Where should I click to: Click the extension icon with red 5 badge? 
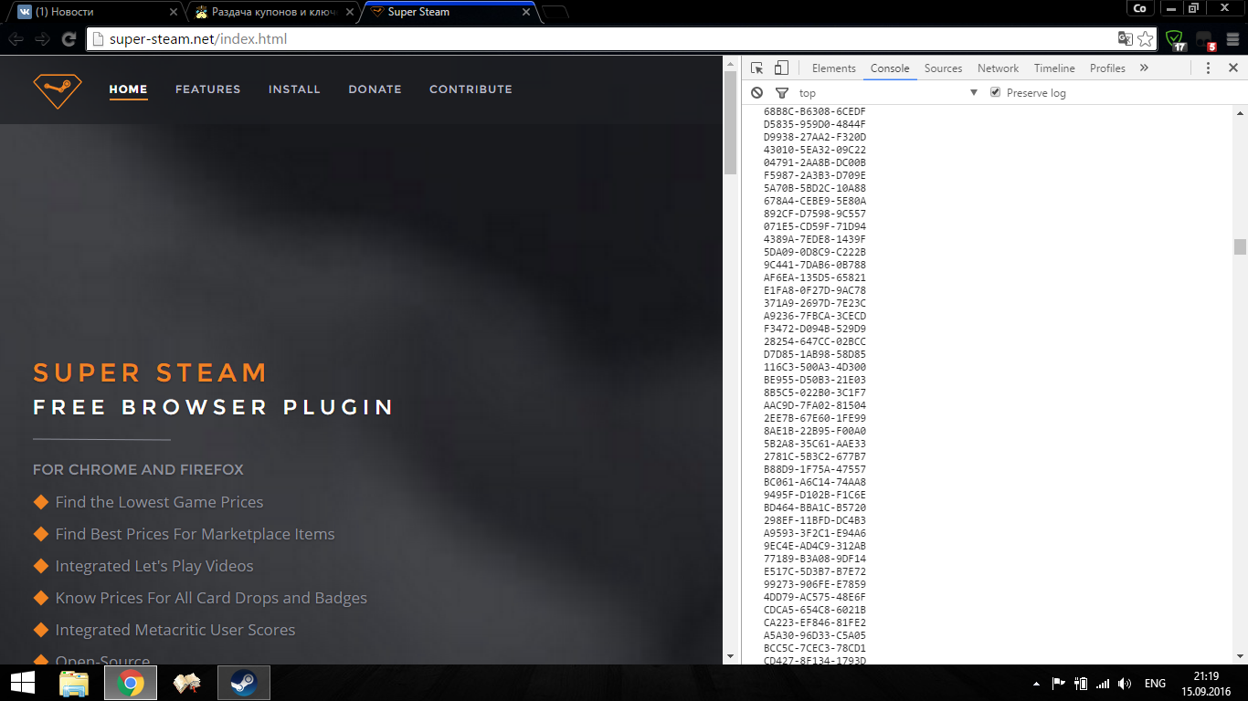pyautogui.click(x=1204, y=40)
